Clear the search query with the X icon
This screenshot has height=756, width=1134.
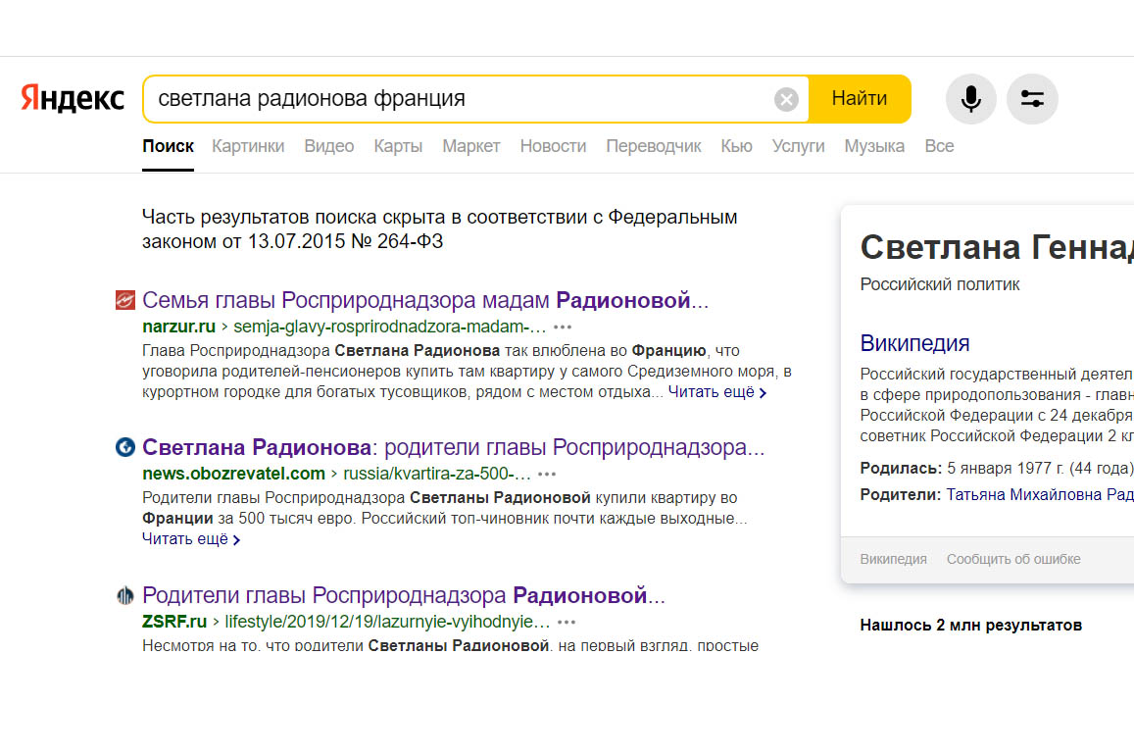click(786, 98)
